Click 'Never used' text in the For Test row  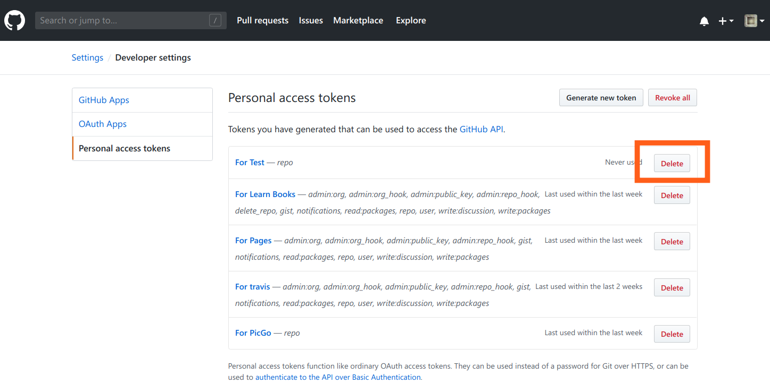click(624, 163)
